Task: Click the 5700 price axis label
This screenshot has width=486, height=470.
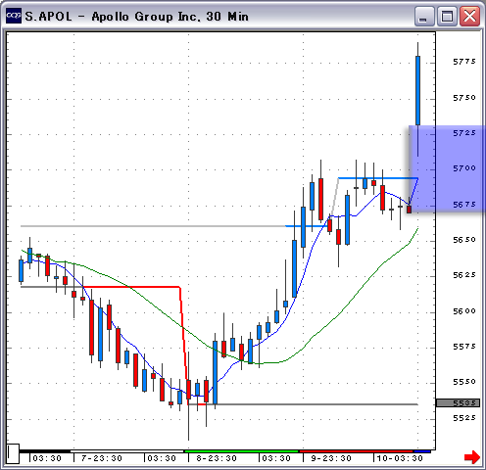Action: click(464, 168)
